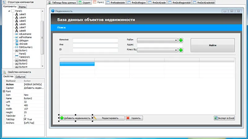
Task: Switch to the События tab
Action: [20, 77]
